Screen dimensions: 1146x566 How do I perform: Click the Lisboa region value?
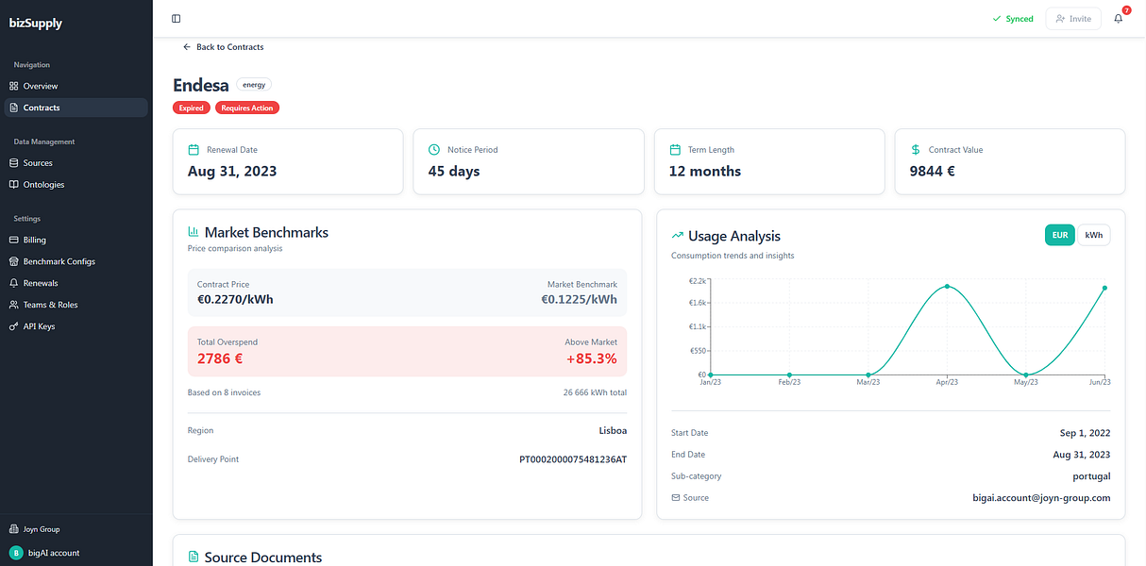coord(613,430)
